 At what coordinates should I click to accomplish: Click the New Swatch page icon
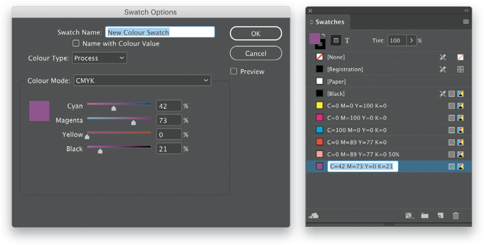tap(440, 216)
